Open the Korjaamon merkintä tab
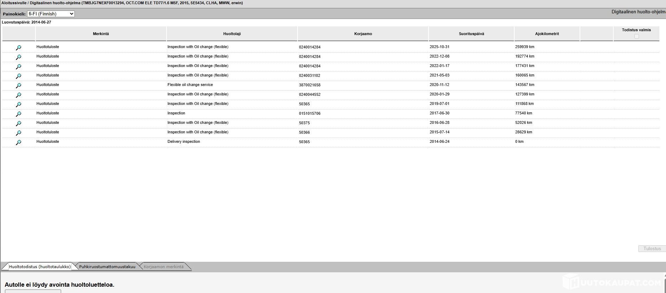 [x=163, y=267]
